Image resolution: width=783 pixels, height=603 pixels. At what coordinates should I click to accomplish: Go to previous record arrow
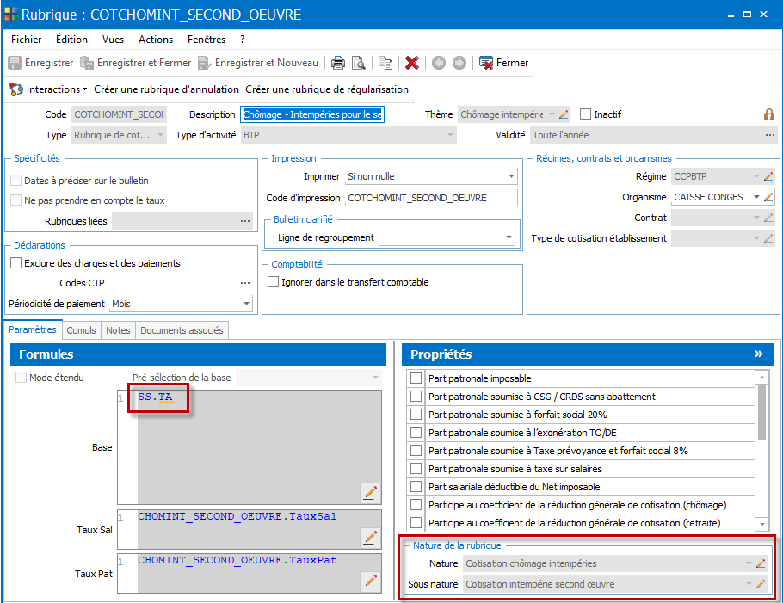(x=439, y=63)
